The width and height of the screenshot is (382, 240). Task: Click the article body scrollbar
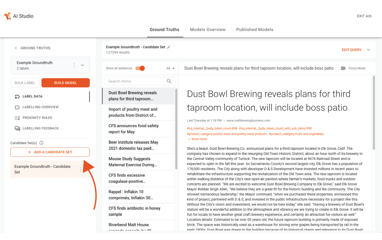[x=374, y=113]
